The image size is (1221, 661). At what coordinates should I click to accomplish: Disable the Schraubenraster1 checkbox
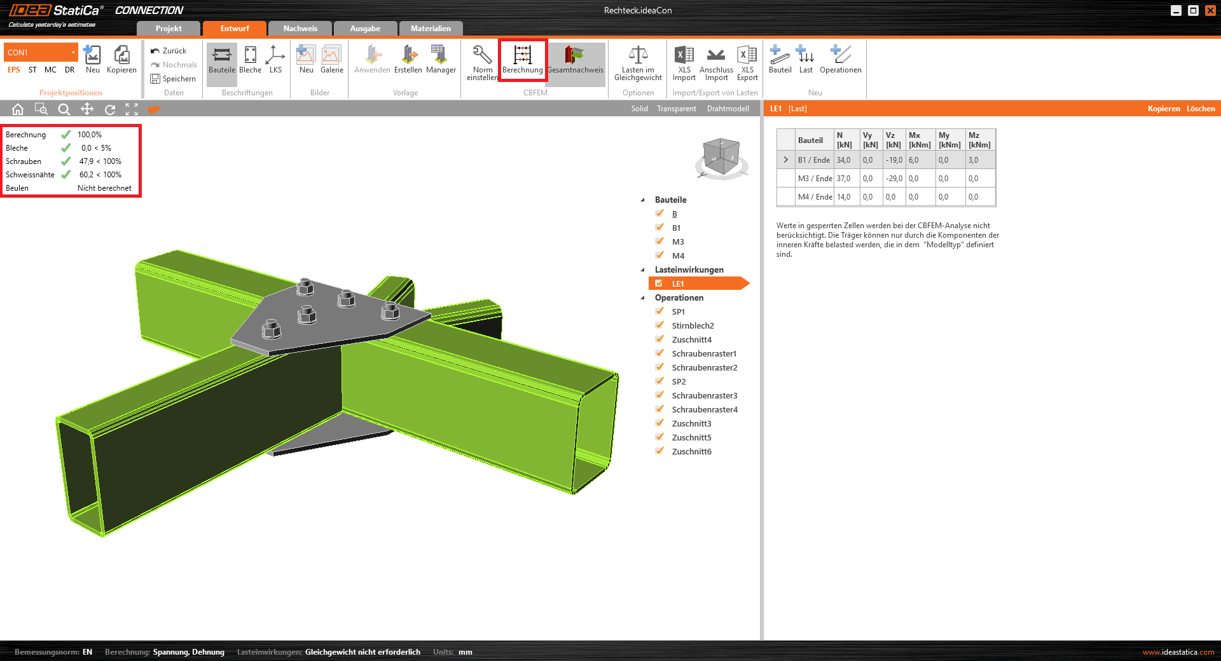click(x=659, y=353)
